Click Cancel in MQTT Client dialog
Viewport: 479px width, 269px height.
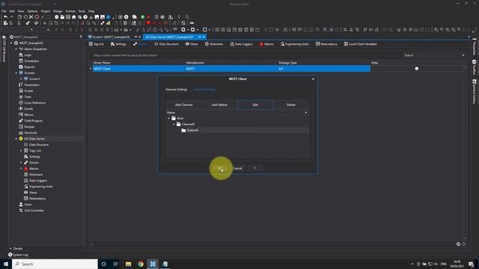click(237, 168)
